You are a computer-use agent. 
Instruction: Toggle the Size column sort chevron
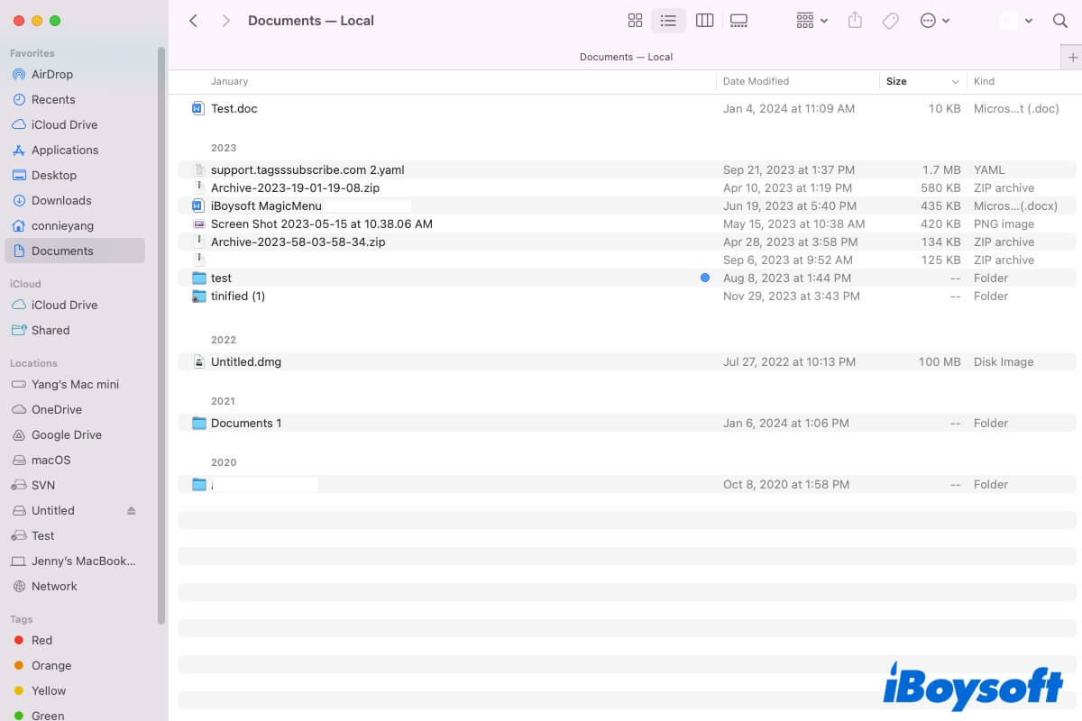[955, 81]
